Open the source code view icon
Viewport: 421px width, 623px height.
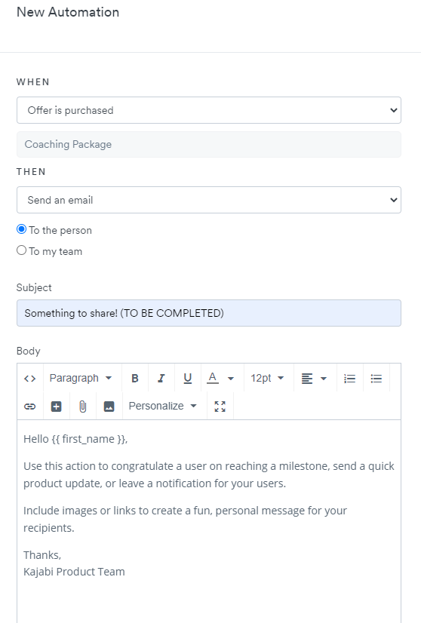pos(30,379)
